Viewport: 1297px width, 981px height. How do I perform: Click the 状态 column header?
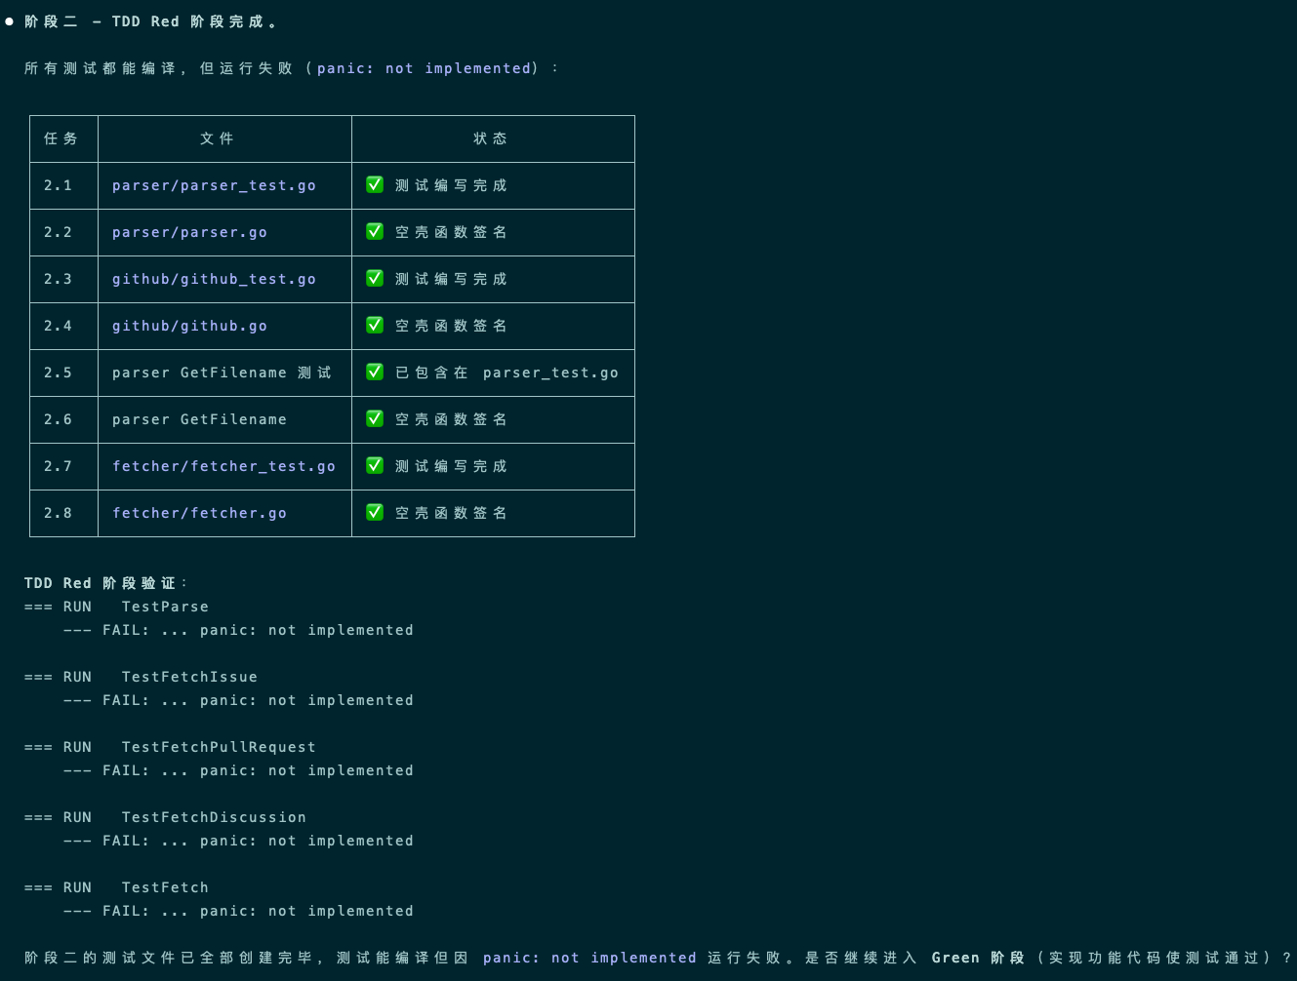(490, 138)
